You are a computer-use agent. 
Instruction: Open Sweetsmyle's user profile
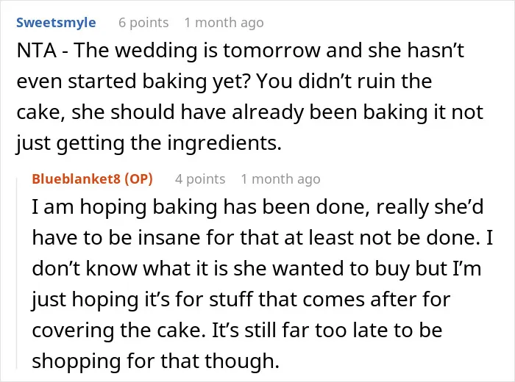(56, 23)
